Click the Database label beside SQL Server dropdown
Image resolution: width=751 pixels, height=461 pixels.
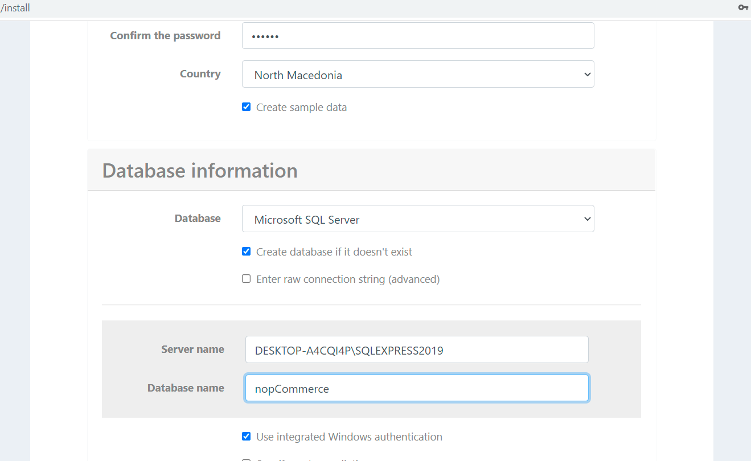click(198, 218)
